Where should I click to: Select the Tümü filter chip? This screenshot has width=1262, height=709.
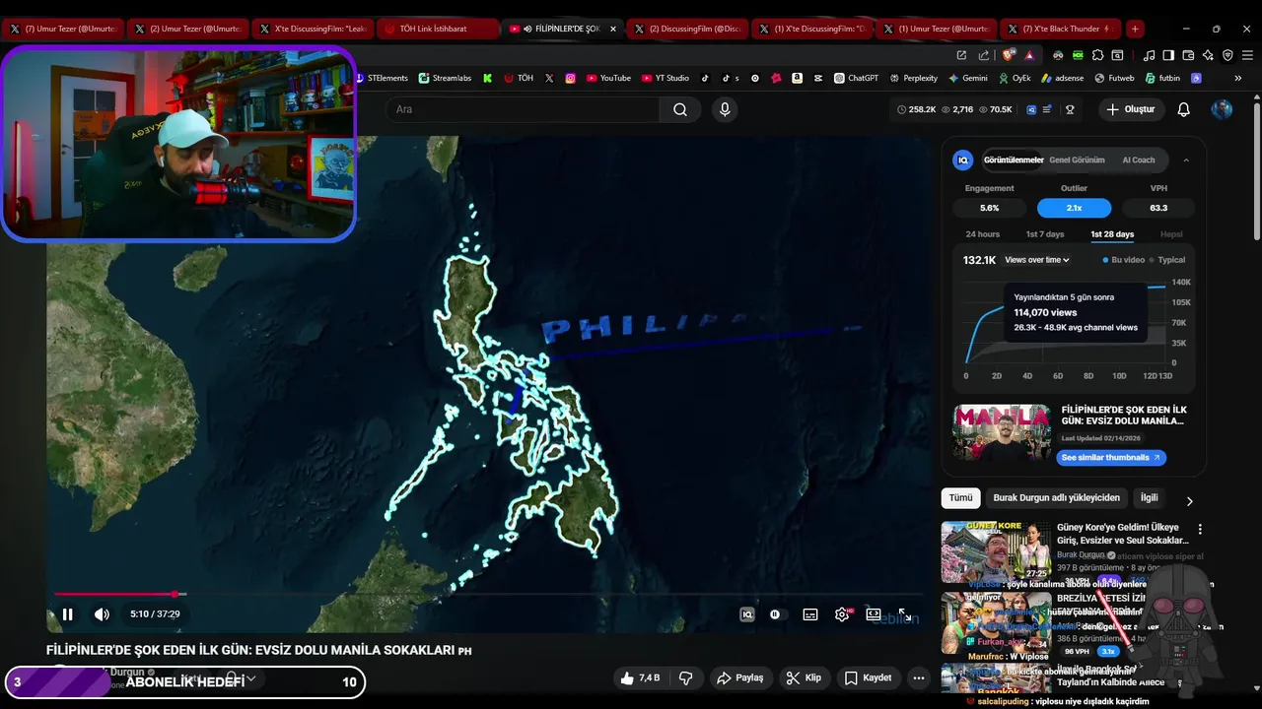(960, 498)
